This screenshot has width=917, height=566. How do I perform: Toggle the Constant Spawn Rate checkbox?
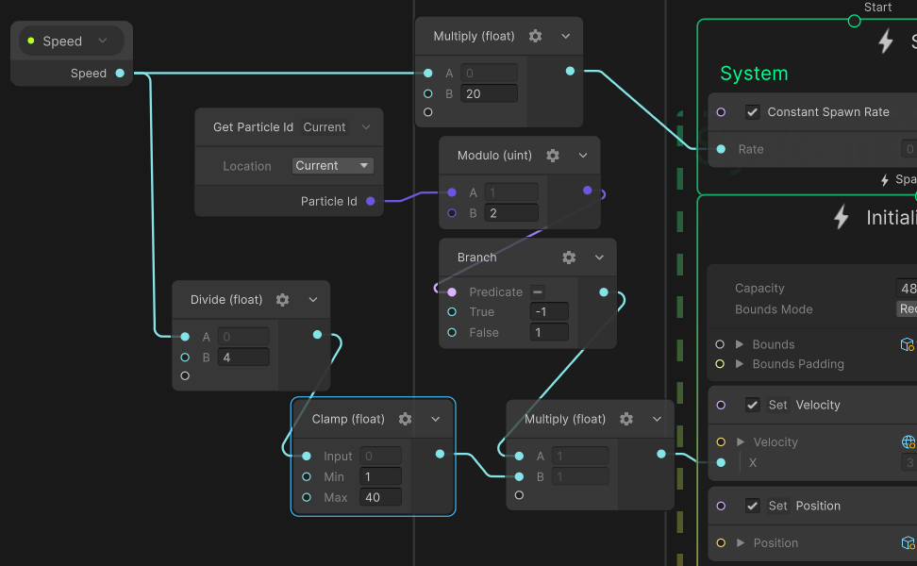pyautogui.click(x=752, y=112)
